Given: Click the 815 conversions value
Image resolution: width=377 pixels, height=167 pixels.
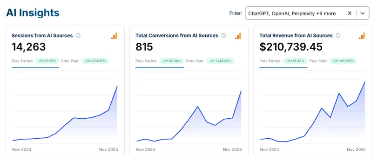Looking at the screenshot, I should click(x=144, y=47).
